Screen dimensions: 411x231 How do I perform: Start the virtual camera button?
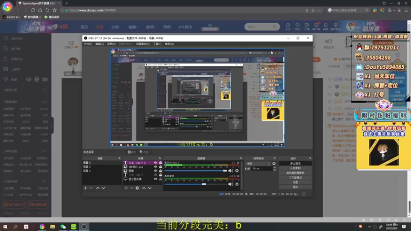tap(295, 173)
